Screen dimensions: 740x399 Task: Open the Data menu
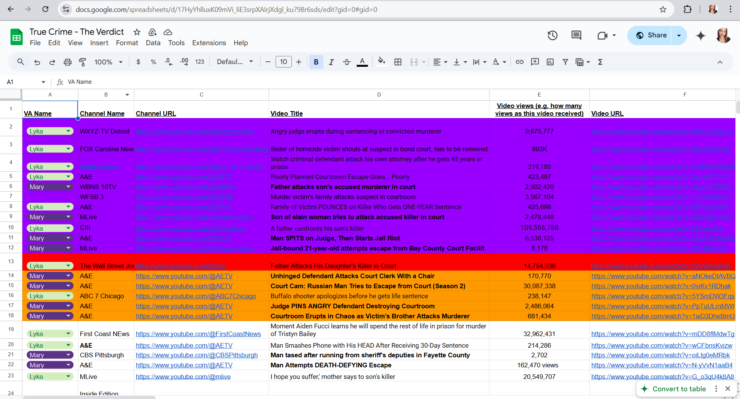tap(153, 43)
